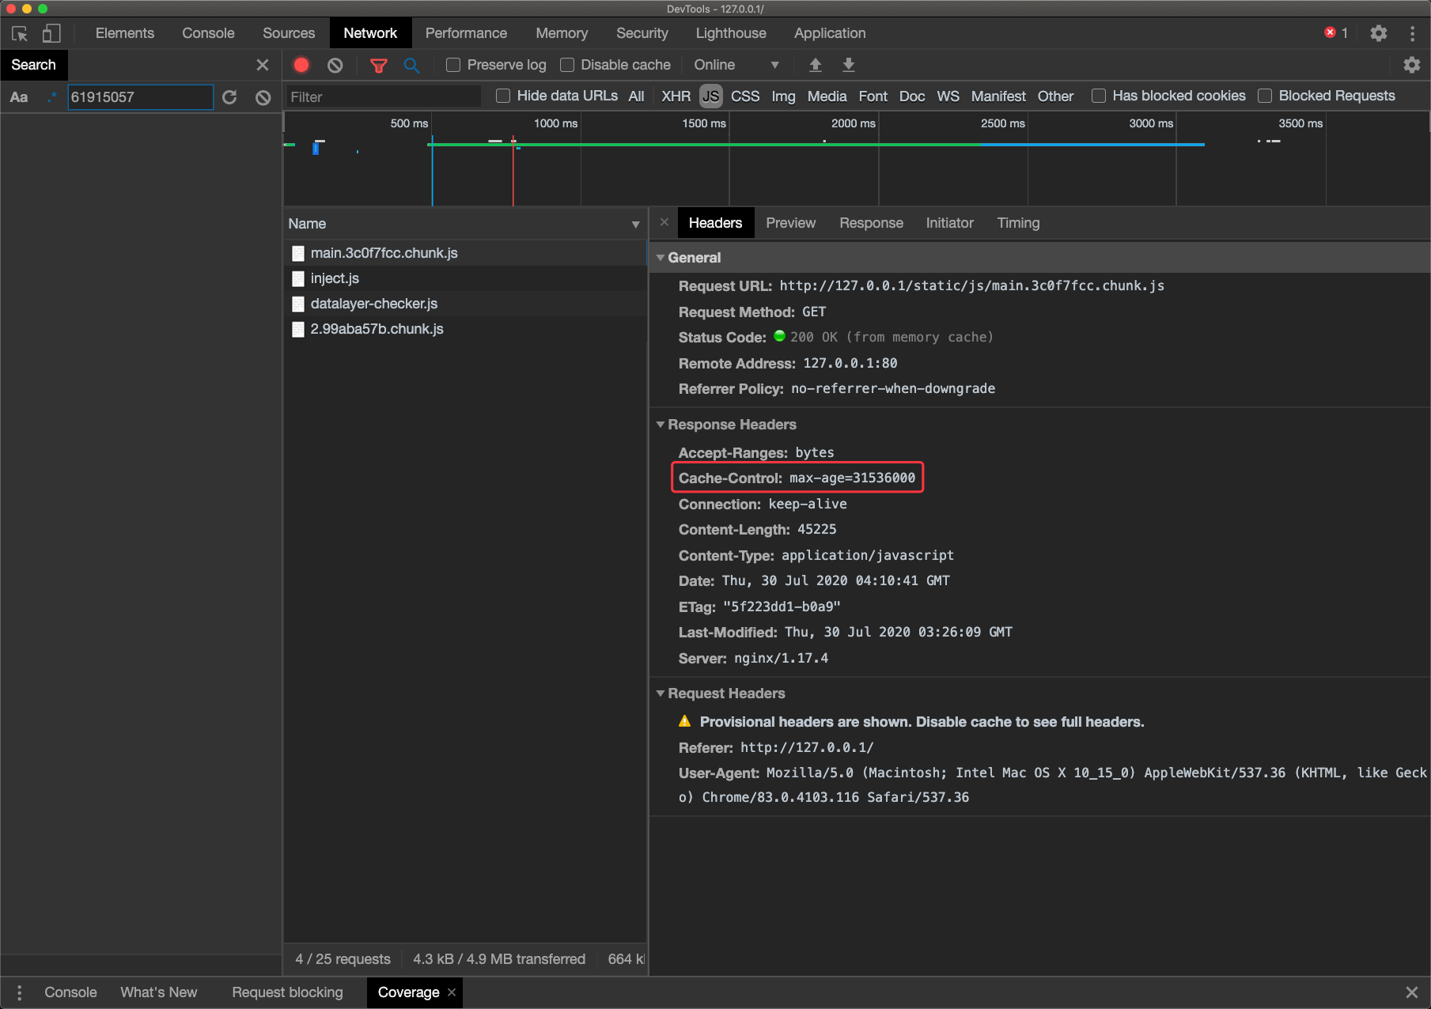
Task: Refresh search results in the Search pane
Action: coord(229,96)
